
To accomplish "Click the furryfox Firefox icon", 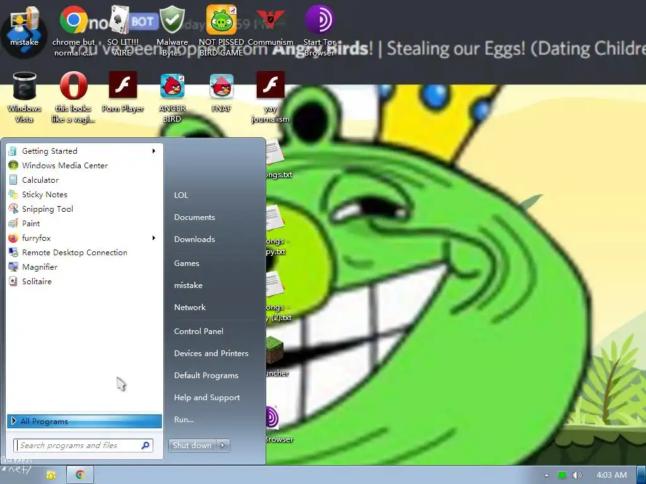I will pyautogui.click(x=13, y=238).
